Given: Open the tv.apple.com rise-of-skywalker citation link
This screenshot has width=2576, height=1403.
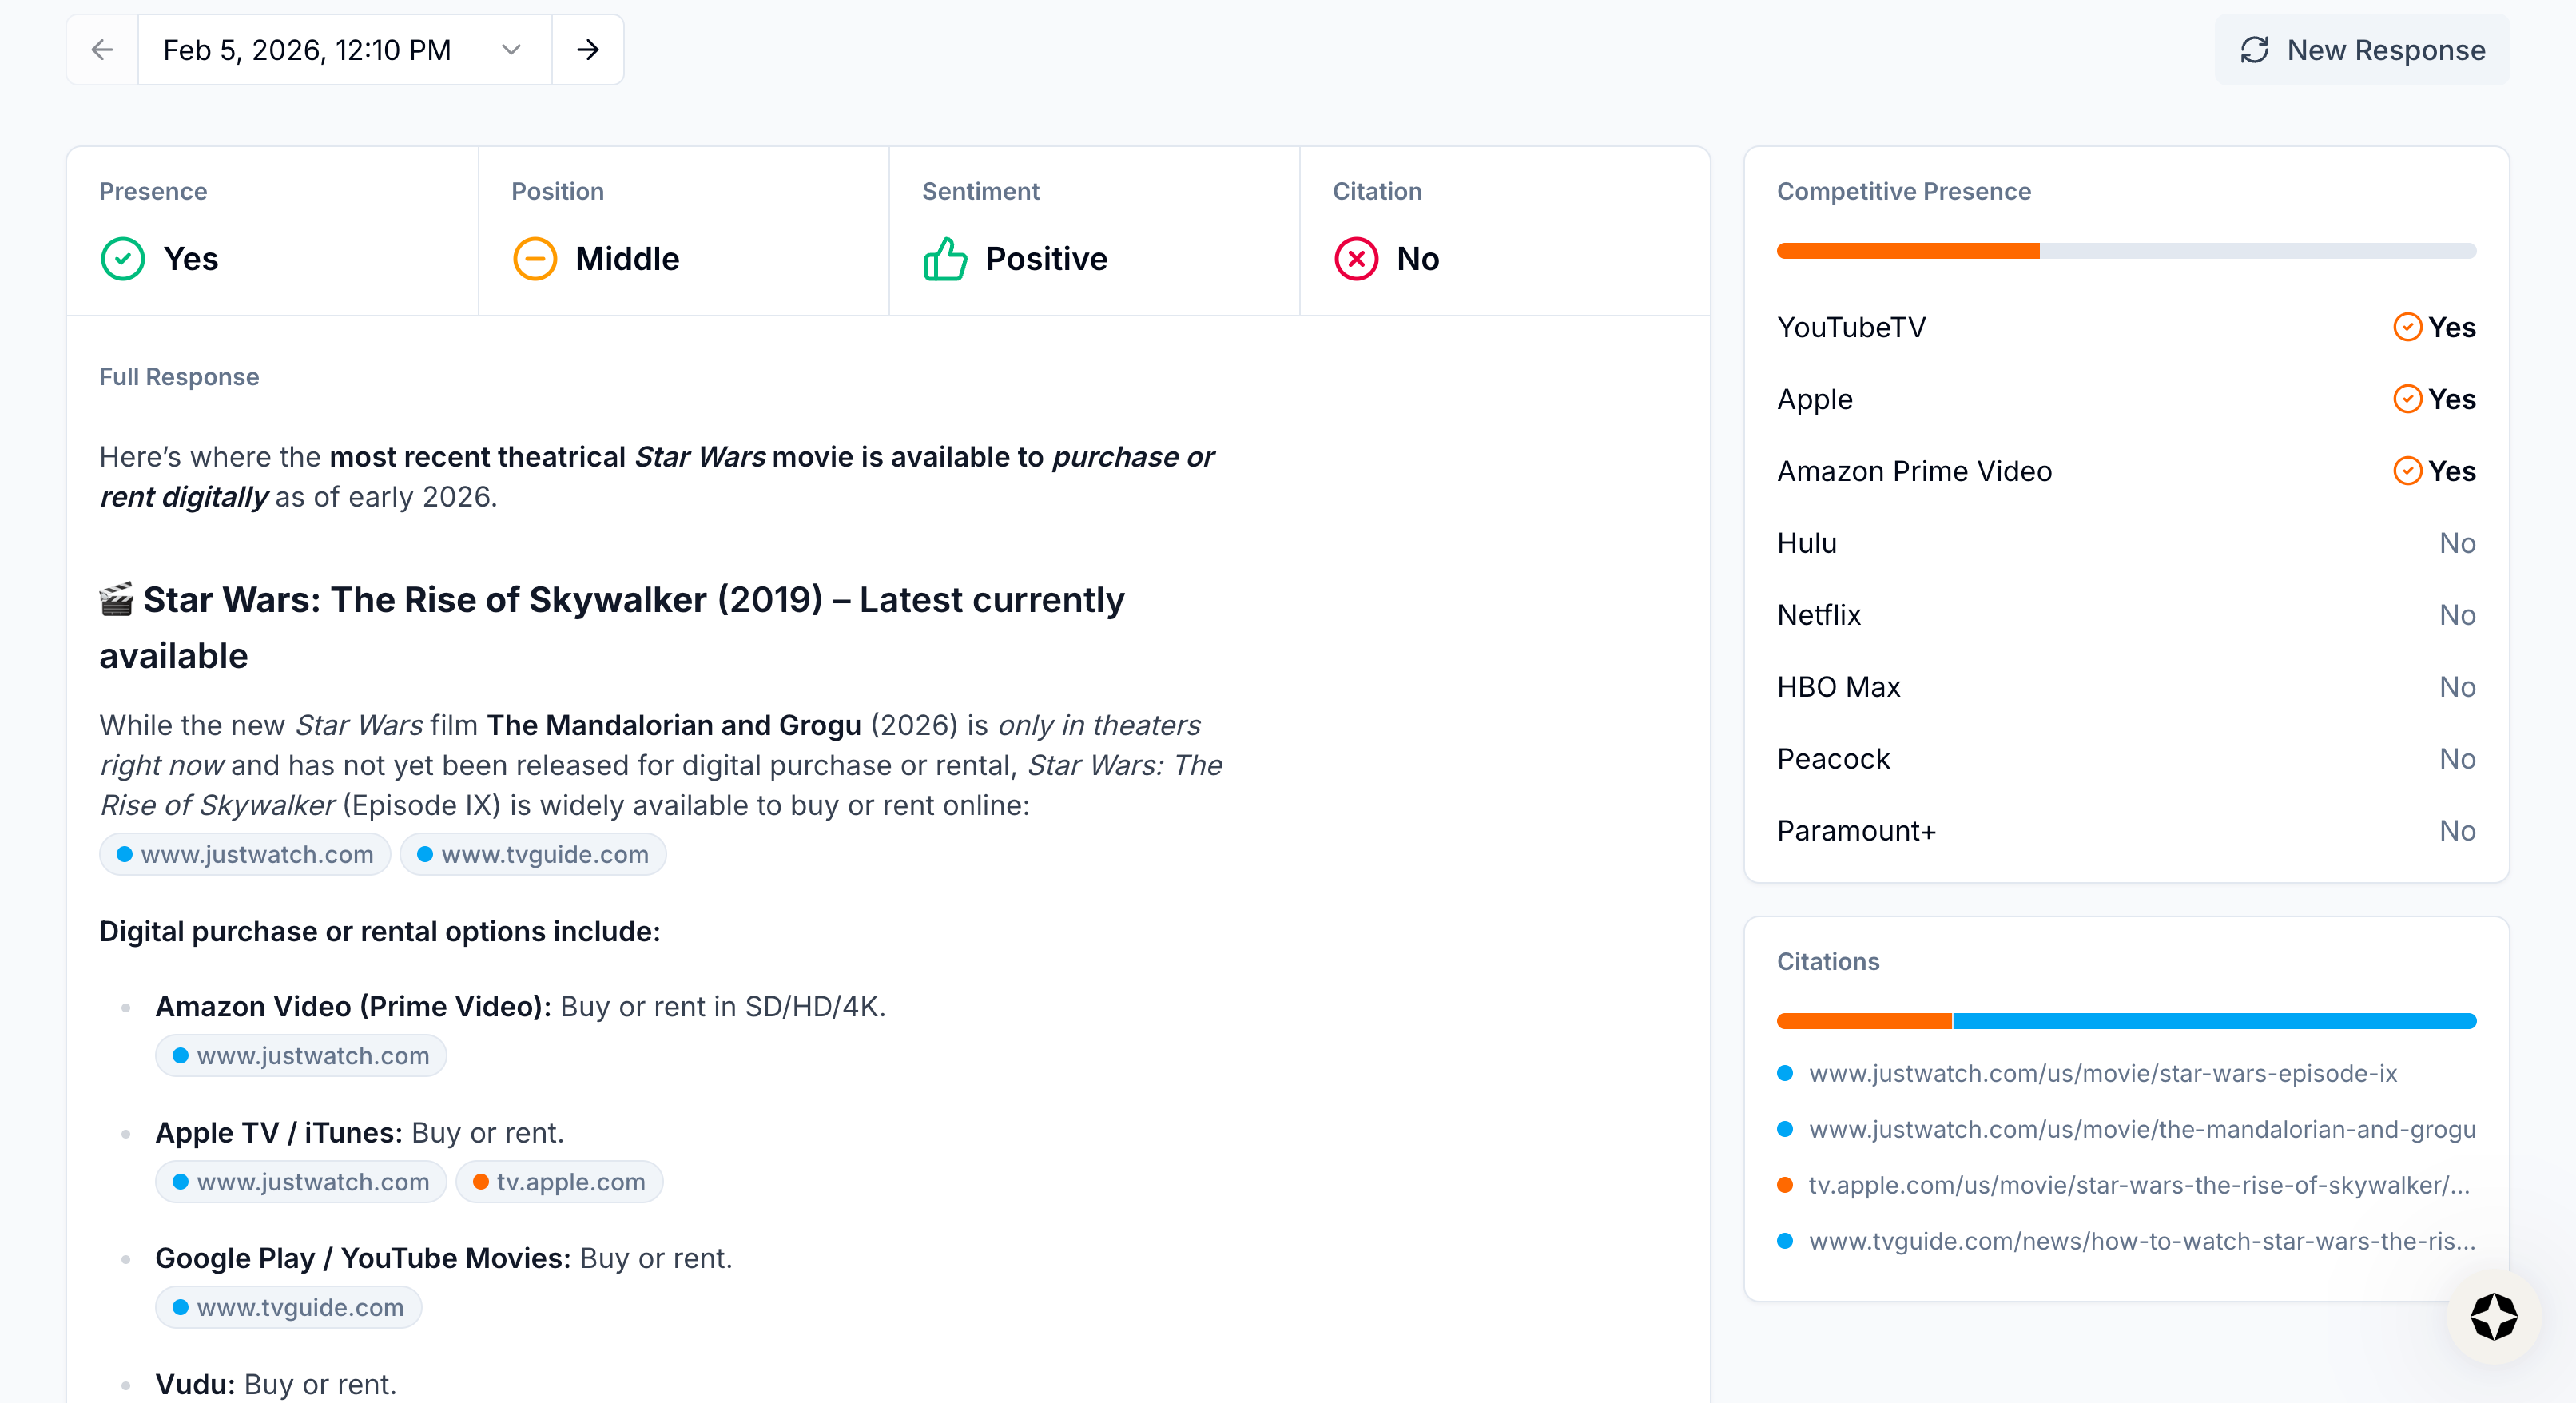Looking at the screenshot, I should click(x=2138, y=1185).
